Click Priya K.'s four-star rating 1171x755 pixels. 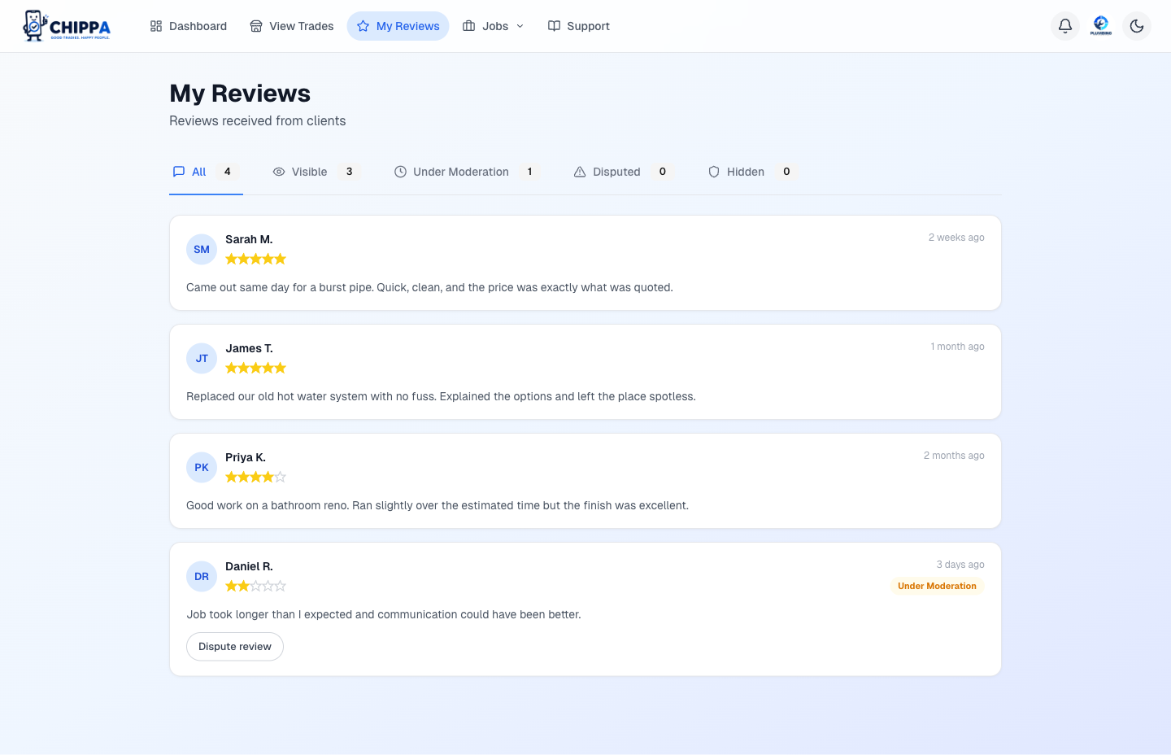255,477
